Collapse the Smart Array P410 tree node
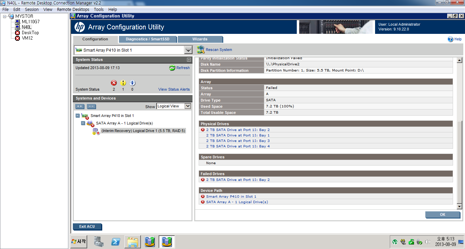 click(78, 116)
